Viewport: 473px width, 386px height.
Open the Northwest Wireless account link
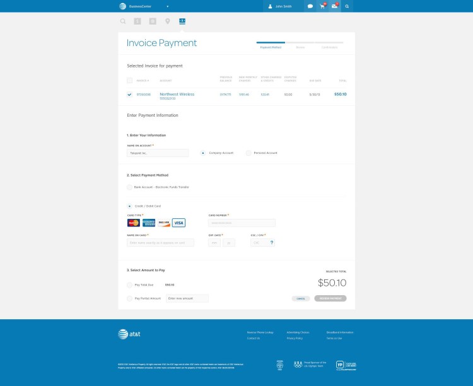177,94
